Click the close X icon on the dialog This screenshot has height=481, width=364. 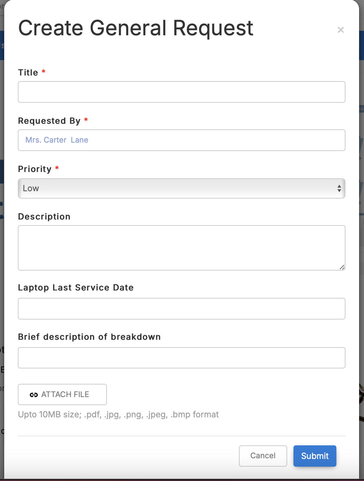point(341,30)
